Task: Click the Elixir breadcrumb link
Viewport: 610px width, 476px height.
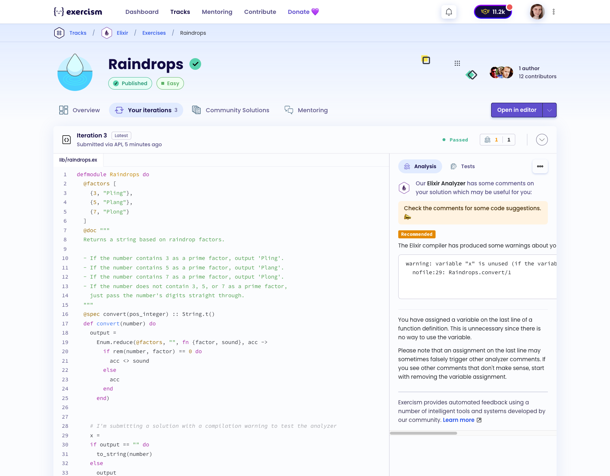Action: coord(123,33)
